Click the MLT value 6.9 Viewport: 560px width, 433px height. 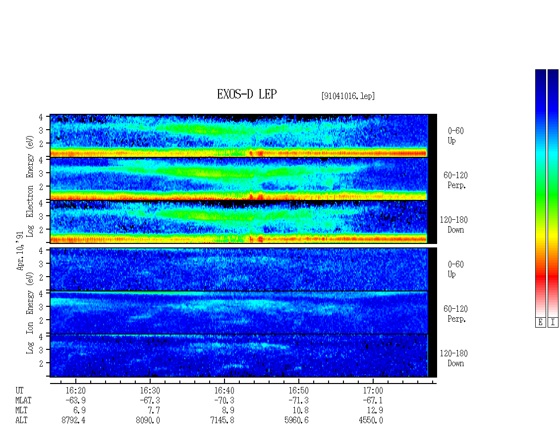point(79,411)
